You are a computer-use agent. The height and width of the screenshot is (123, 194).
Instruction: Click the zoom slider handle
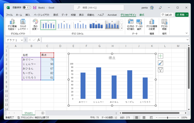167,118
